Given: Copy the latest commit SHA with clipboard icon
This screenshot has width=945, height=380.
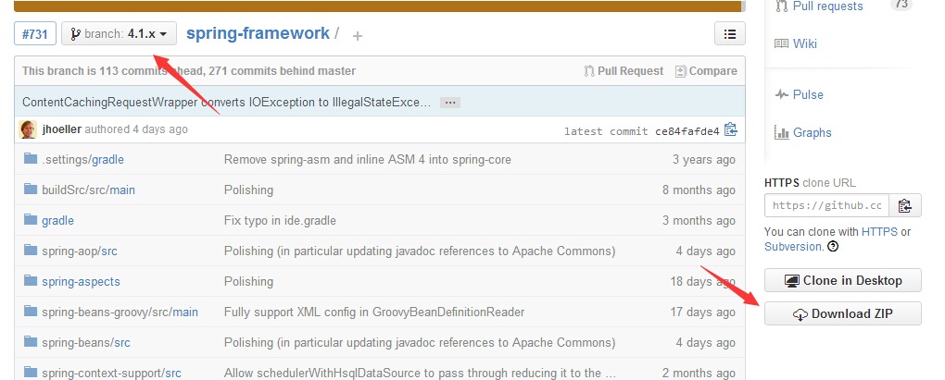Looking at the screenshot, I should [x=730, y=129].
